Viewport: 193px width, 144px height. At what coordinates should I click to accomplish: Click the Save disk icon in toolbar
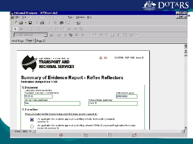tap(30, 23)
